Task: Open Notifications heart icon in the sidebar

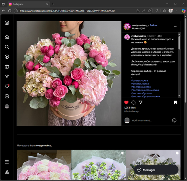Action: pos(7,86)
